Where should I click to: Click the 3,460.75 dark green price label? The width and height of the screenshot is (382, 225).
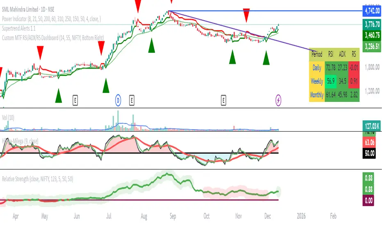[372, 35]
